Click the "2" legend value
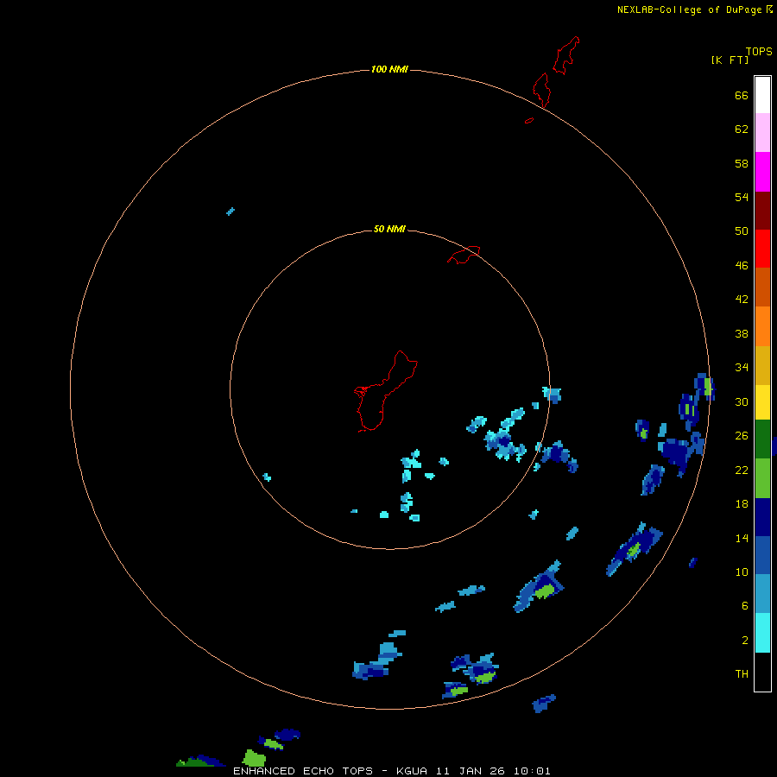This screenshot has height=777, width=777. pos(745,640)
